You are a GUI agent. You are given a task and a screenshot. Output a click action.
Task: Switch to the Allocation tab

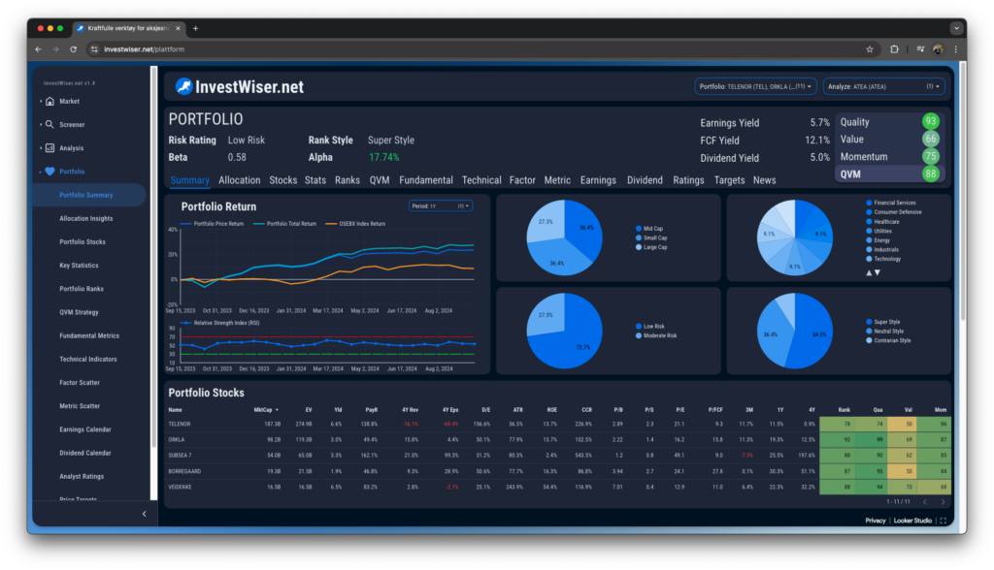[239, 180]
